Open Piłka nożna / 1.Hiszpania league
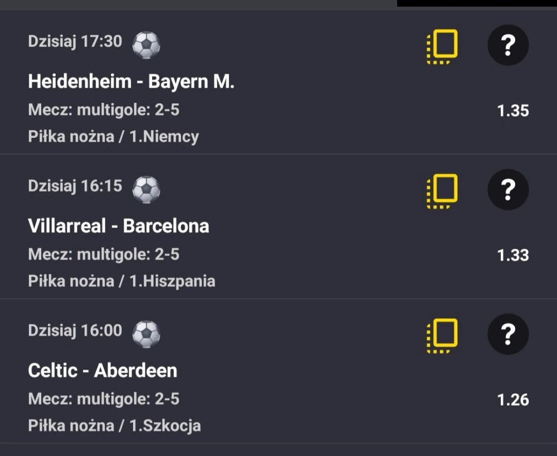This screenshot has height=456, width=557. (x=121, y=281)
